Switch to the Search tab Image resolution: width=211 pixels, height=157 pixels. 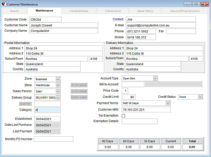point(14,11)
